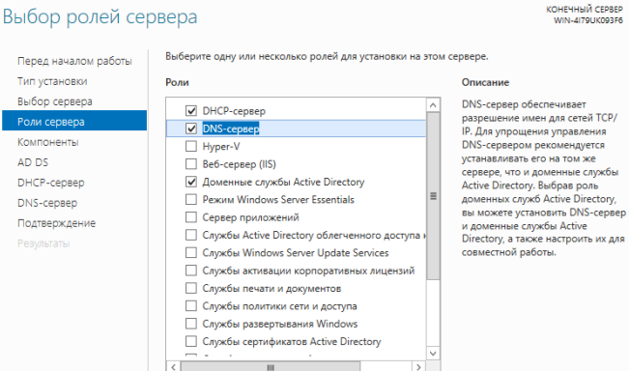Select the Веб-сервер (IIS) role label
Screen dimensions: 629x371
239,164
